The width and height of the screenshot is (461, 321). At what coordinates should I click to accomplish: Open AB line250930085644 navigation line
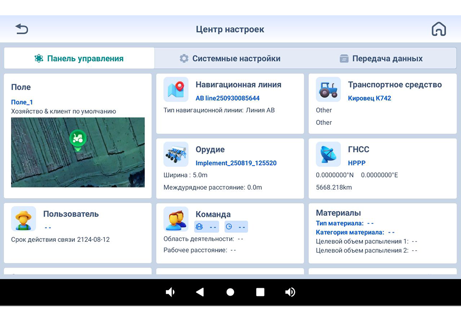click(x=227, y=98)
